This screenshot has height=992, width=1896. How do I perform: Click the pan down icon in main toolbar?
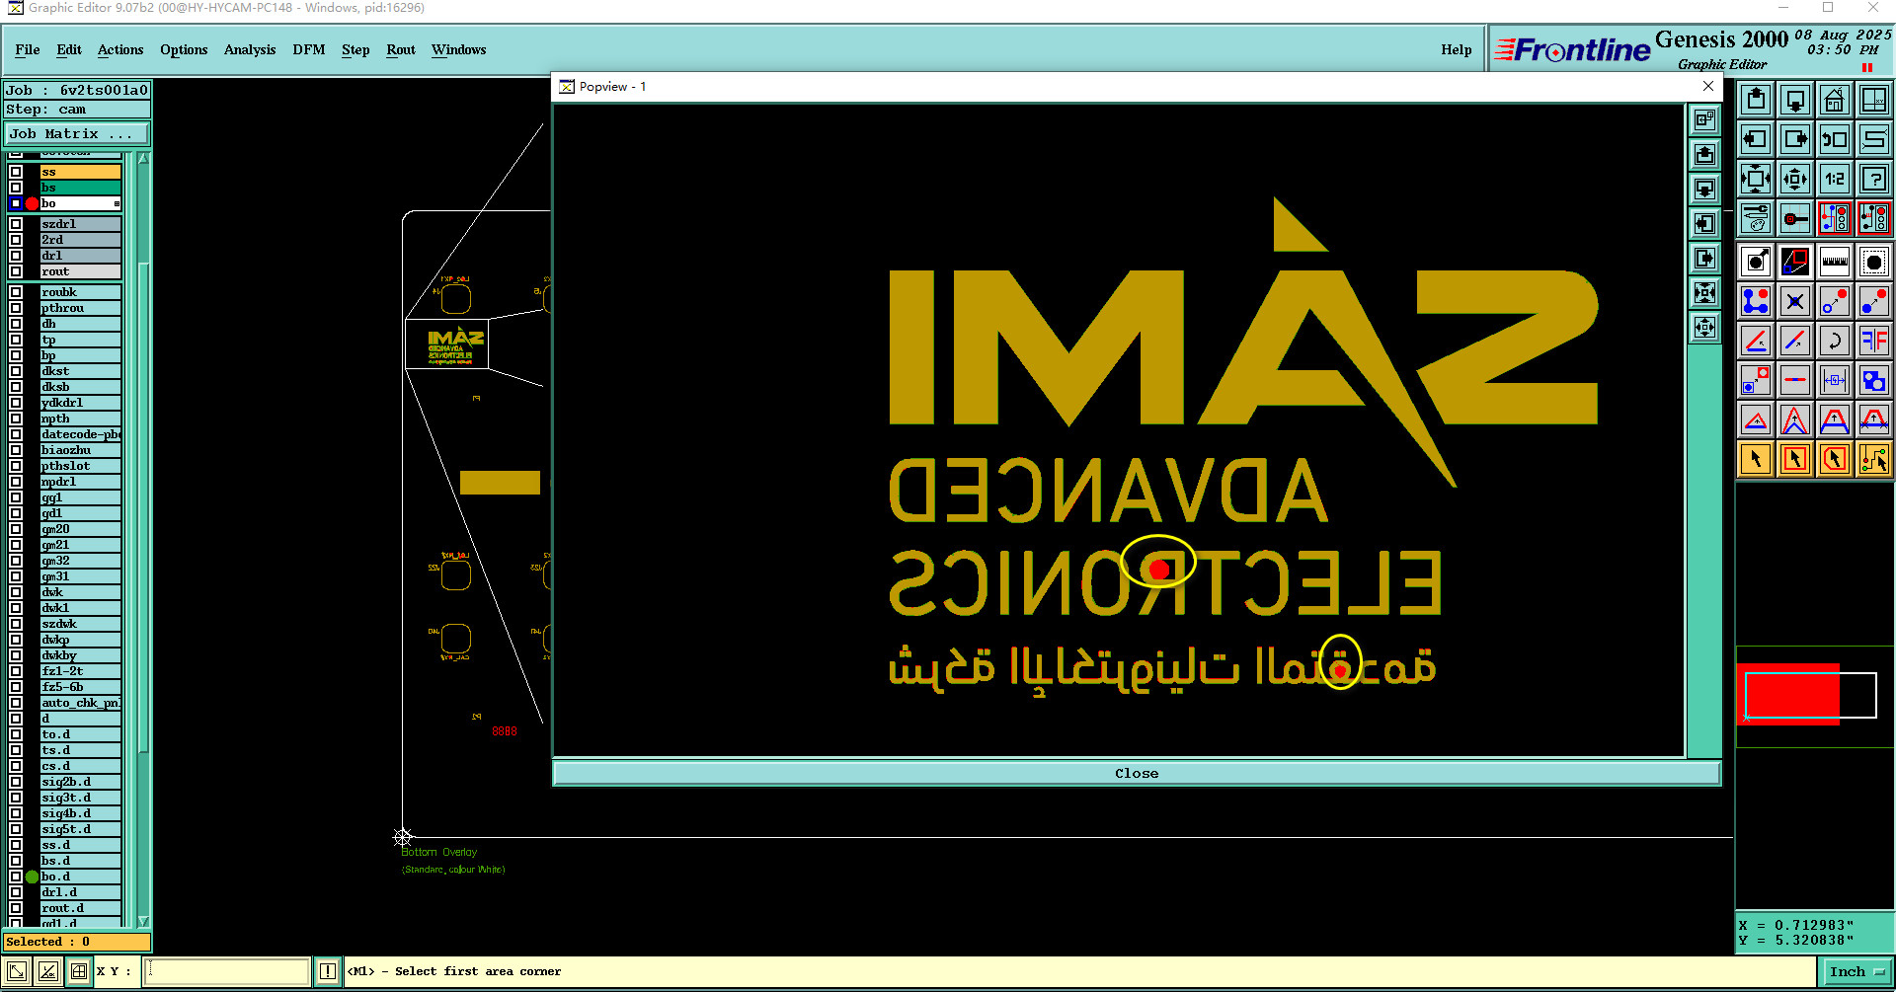1795,100
